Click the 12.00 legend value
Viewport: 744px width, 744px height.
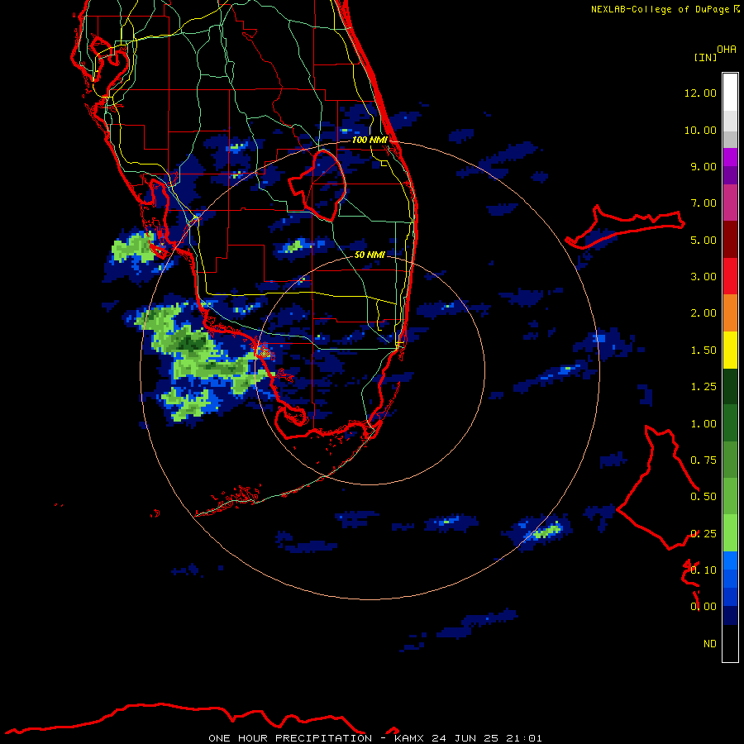pyautogui.click(x=700, y=93)
